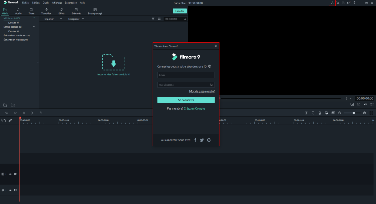
Task: Open the audio mixer icon
Action: pos(326,113)
